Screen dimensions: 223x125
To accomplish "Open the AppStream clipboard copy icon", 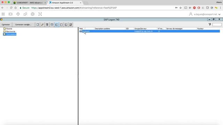I will [x=25, y=14].
